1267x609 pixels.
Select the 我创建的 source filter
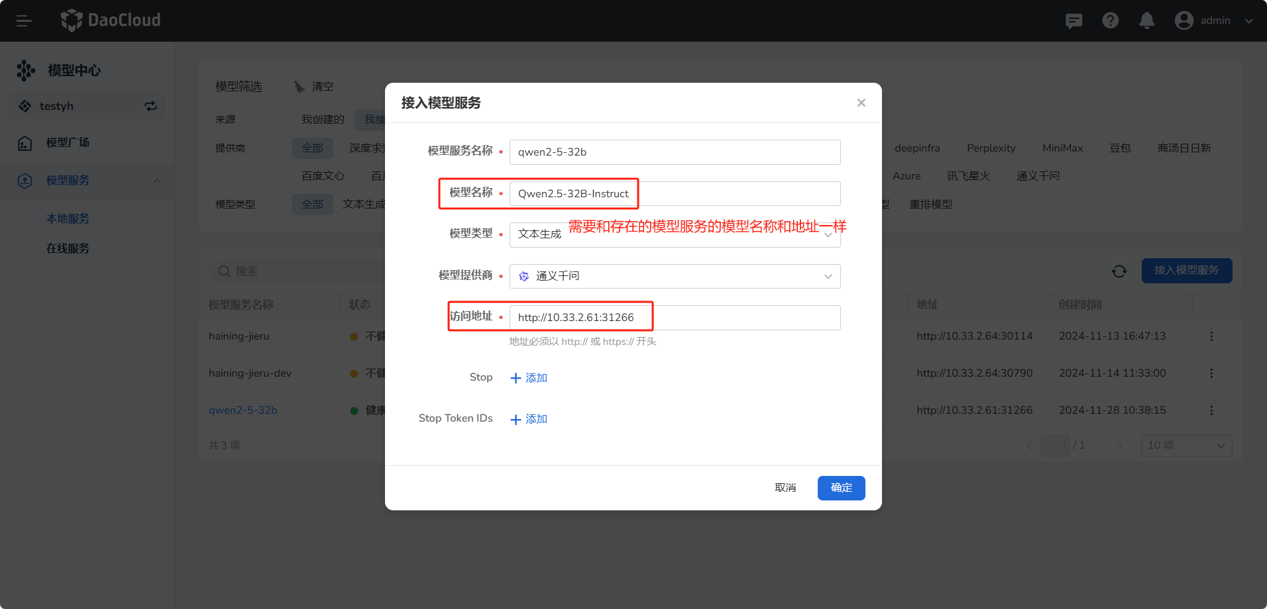coord(323,120)
